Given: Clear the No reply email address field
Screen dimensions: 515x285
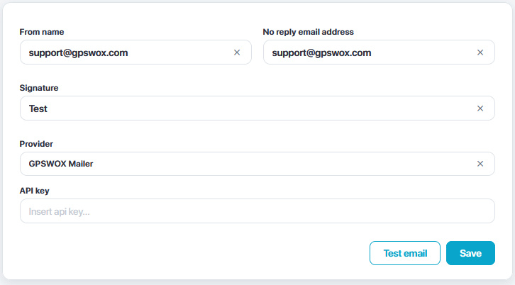Looking at the screenshot, I should (480, 52).
